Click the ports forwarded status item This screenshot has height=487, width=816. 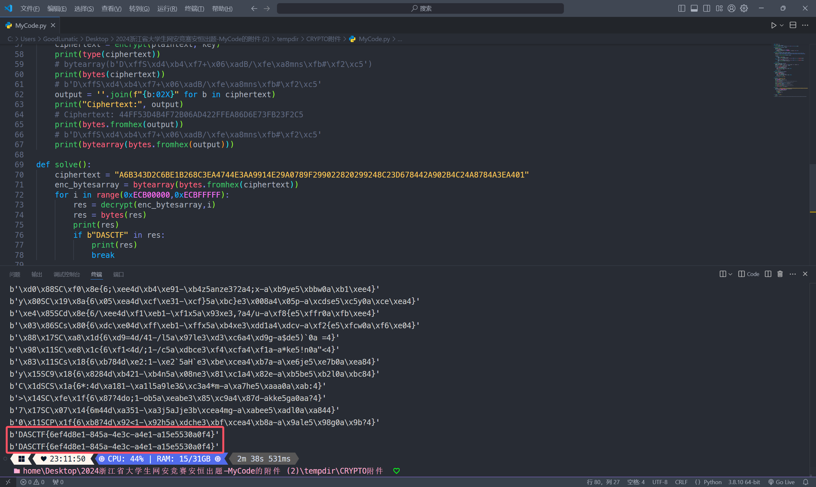click(58, 482)
